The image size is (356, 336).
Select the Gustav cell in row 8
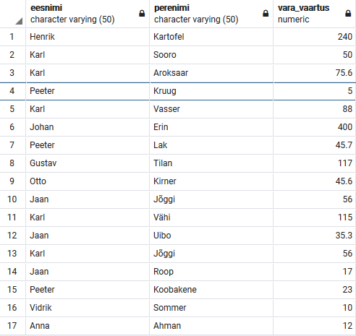pos(88,163)
